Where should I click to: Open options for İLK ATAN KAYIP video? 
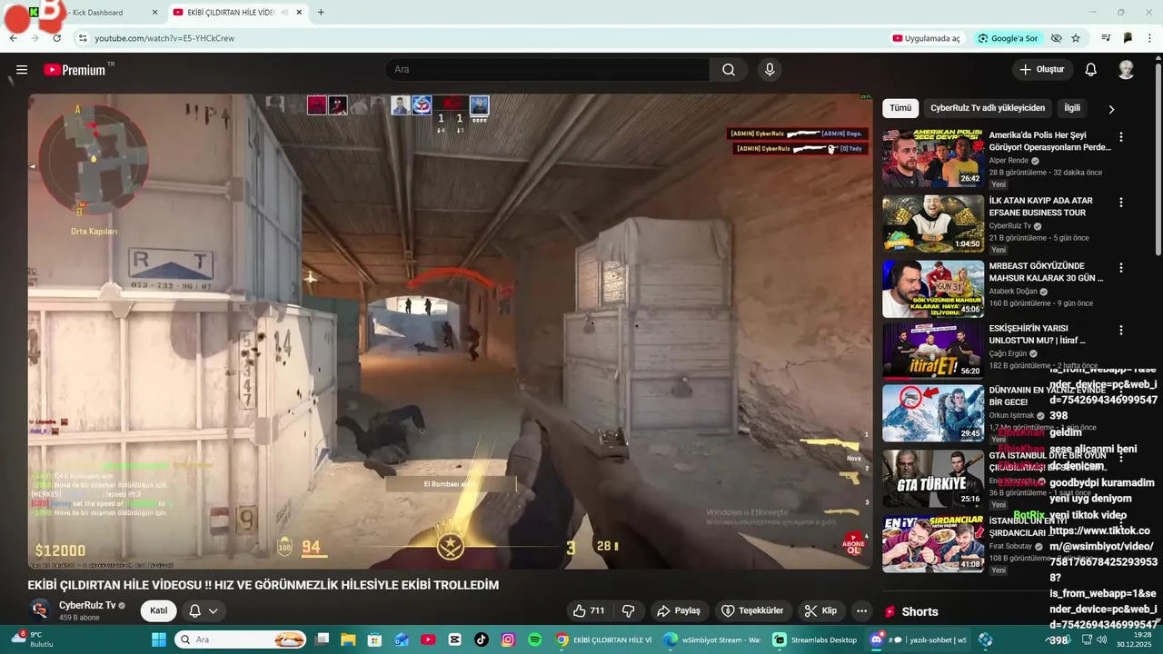tap(1121, 203)
